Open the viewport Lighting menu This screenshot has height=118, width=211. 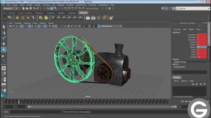[x=27, y=23]
